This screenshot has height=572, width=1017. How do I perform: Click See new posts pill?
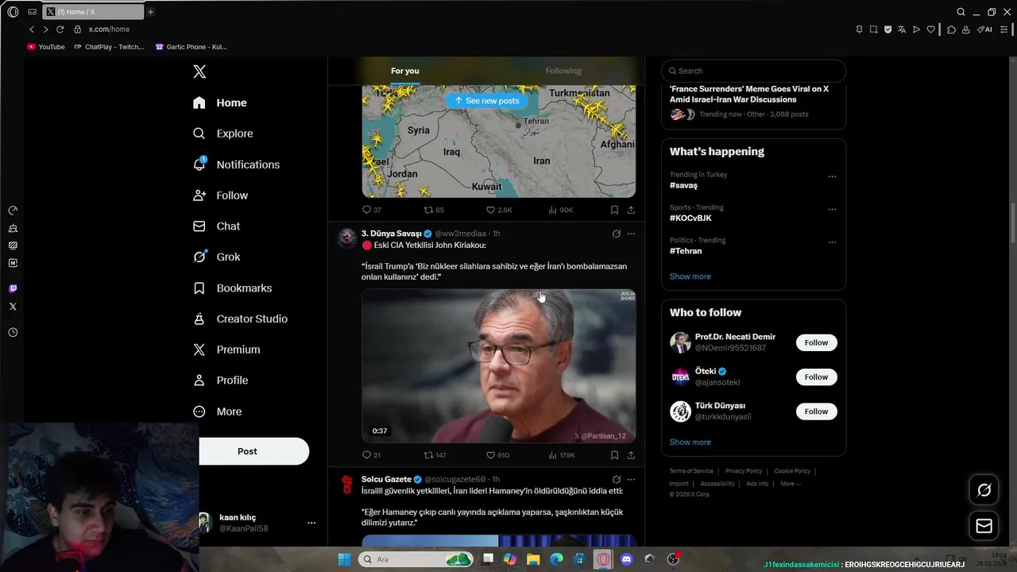(486, 101)
